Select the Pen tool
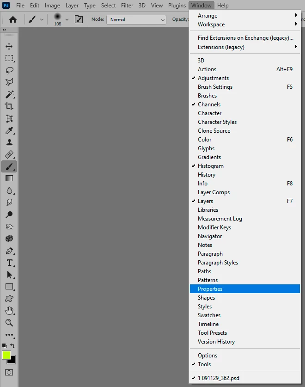The height and width of the screenshot is (387, 305). point(9,251)
